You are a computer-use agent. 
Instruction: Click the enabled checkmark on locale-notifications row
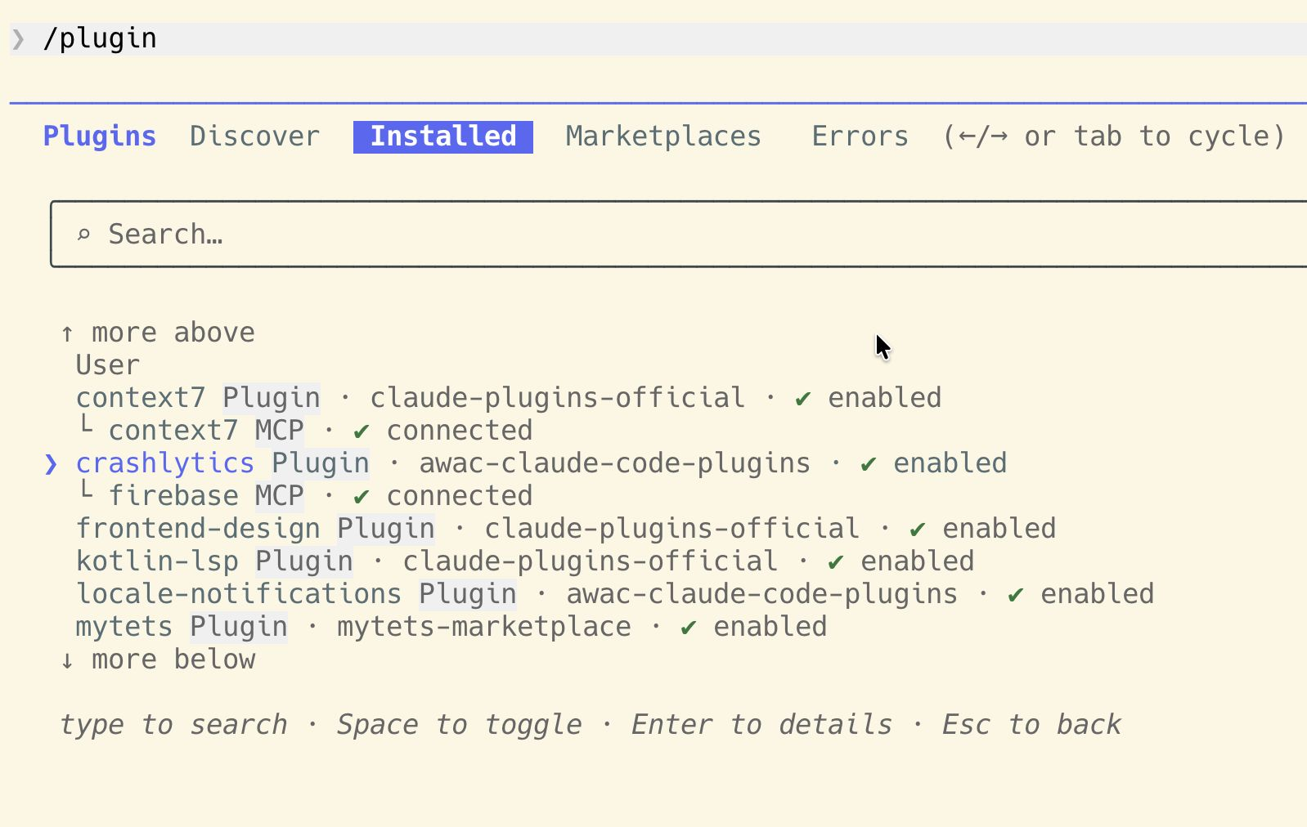[1016, 595]
